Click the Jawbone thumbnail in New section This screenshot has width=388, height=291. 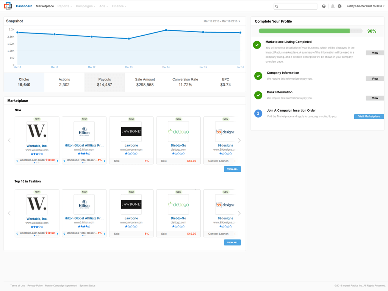131,132
